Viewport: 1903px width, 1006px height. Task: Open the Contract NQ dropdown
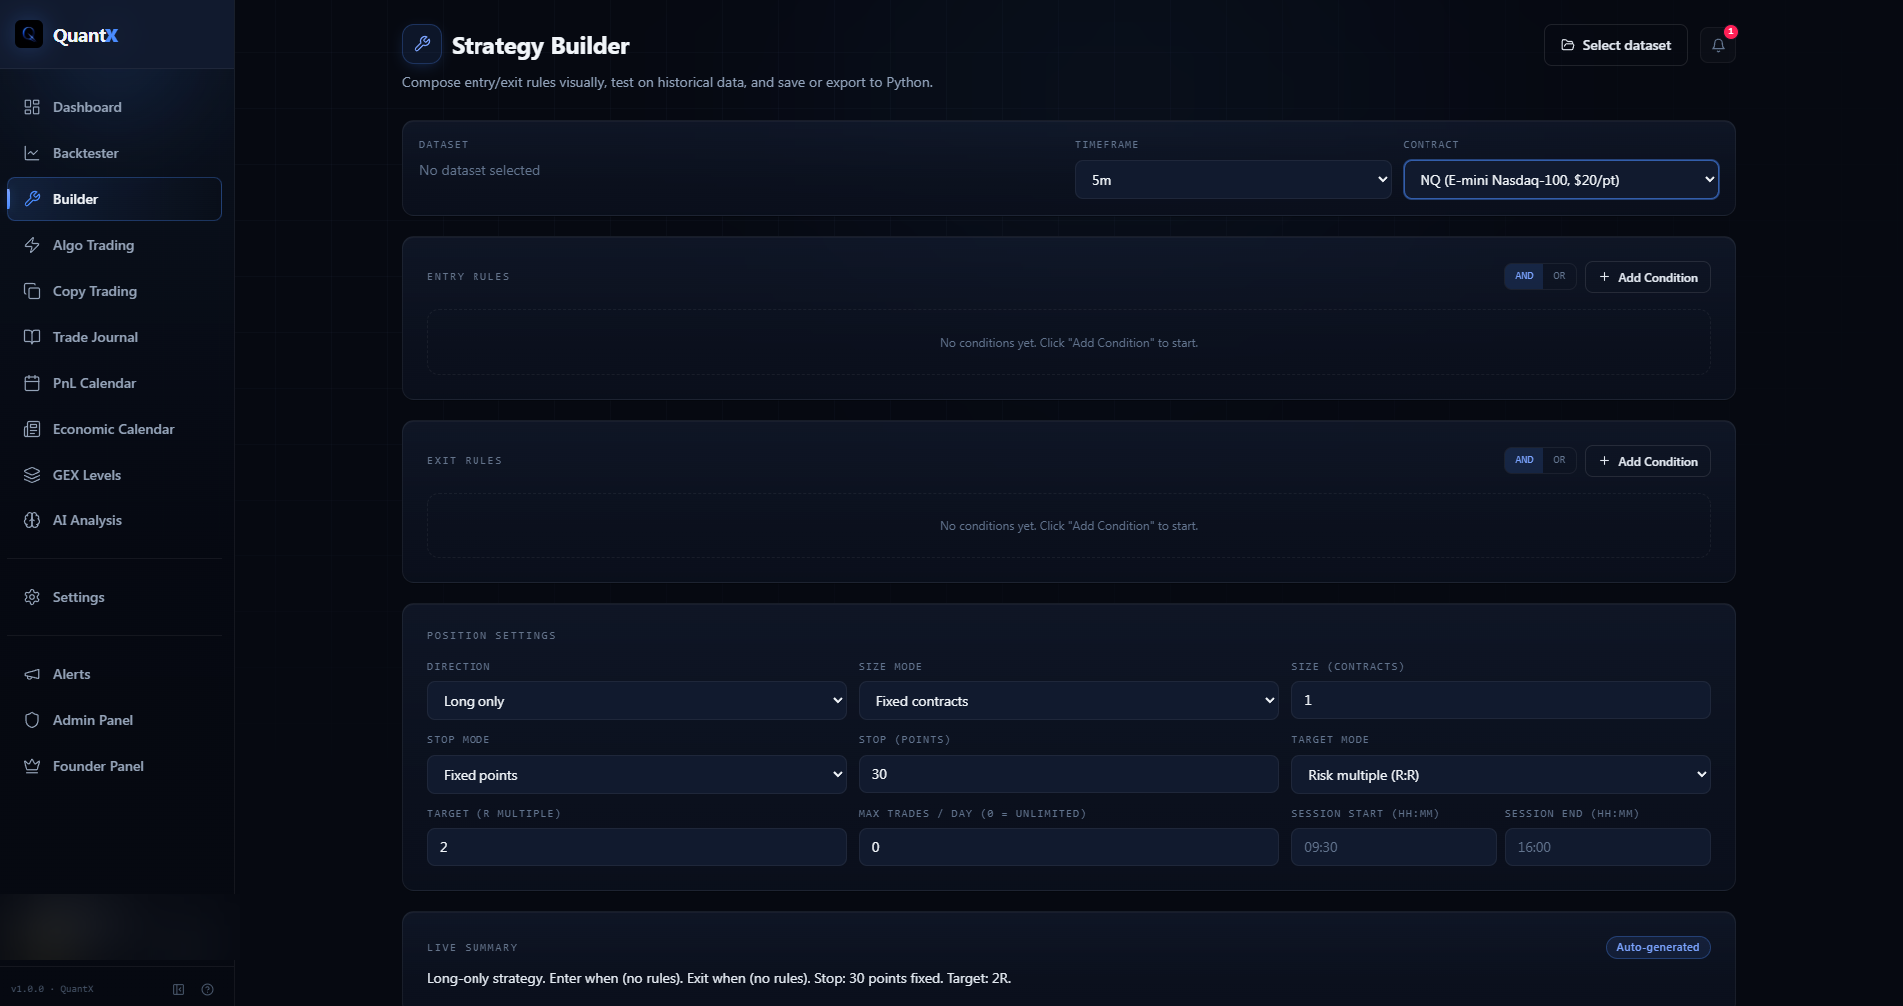click(x=1560, y=180)
